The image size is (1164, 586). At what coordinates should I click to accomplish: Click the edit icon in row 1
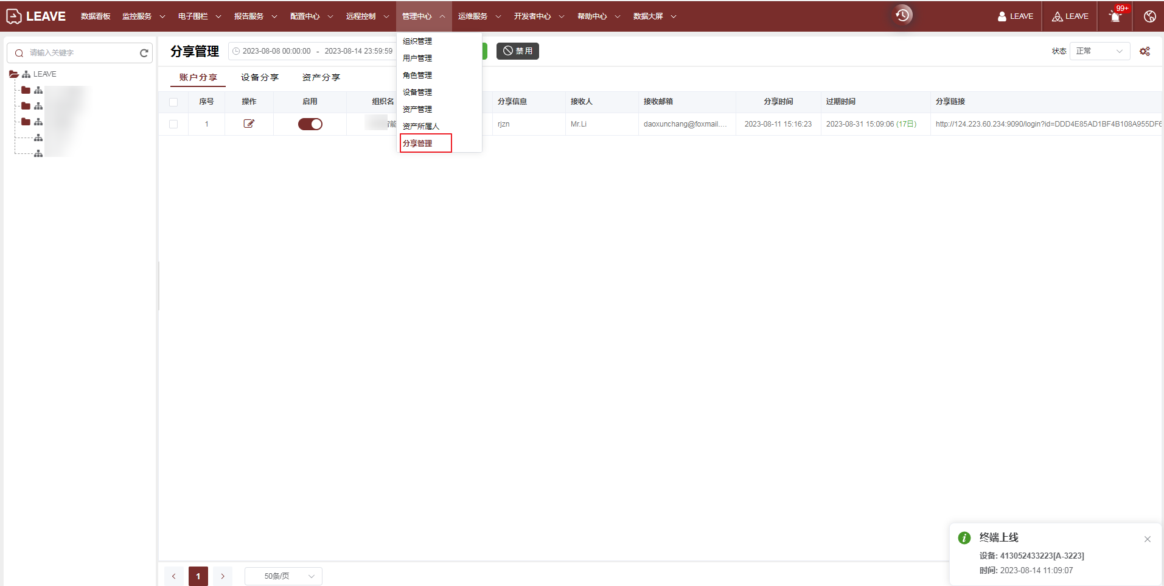tap(249, 124)
